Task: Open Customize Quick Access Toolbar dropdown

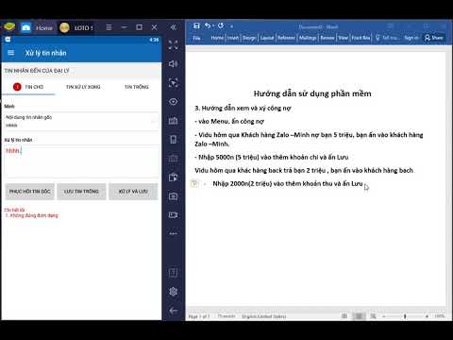Action: click(x=232, y=26)
